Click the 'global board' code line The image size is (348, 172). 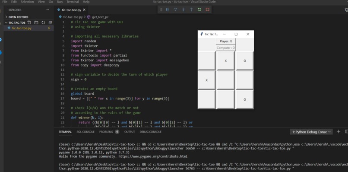coord(82,93)
